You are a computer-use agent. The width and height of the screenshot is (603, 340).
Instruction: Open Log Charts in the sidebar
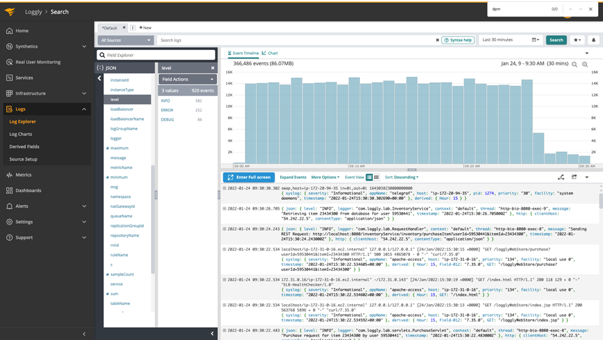tap(20, 134)
